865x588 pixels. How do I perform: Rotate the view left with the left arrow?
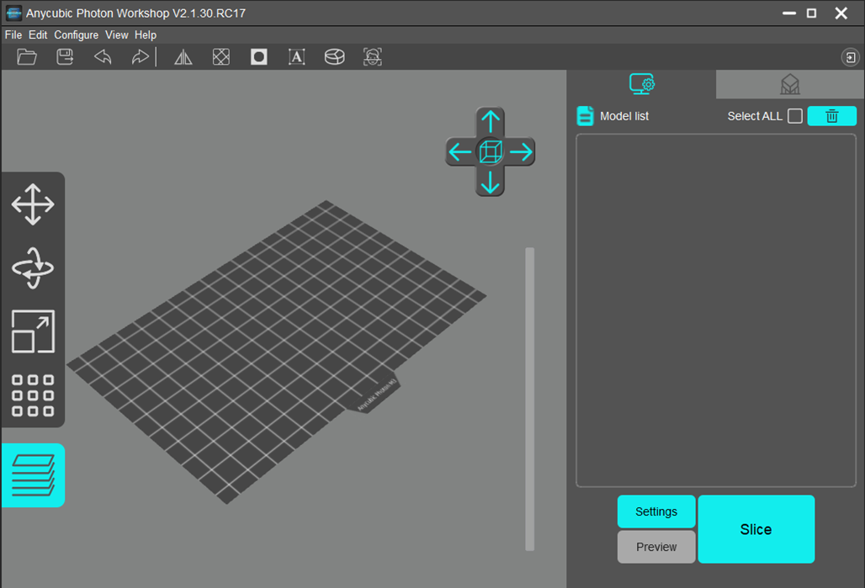point(459,151)
